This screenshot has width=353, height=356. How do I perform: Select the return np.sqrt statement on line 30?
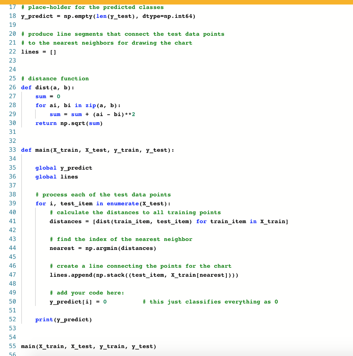[x=68, y=123]
